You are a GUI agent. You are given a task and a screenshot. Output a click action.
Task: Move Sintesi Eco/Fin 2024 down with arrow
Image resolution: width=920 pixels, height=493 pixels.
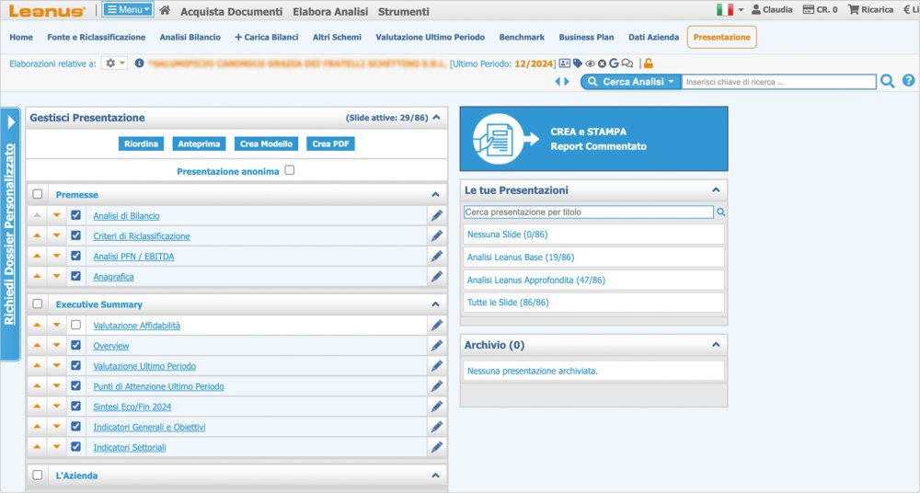click(x=56, y=407)
